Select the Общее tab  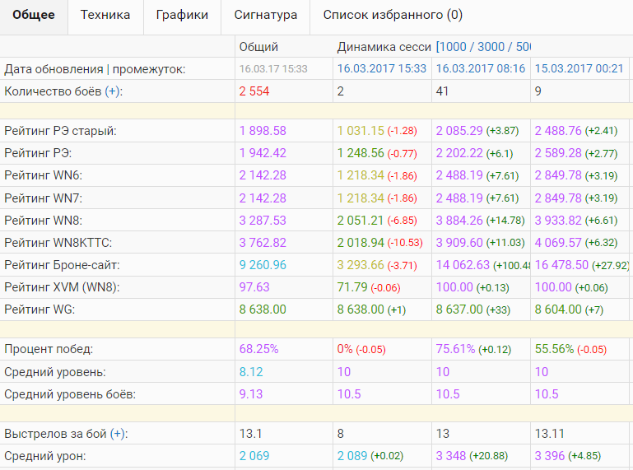point(34,15)
